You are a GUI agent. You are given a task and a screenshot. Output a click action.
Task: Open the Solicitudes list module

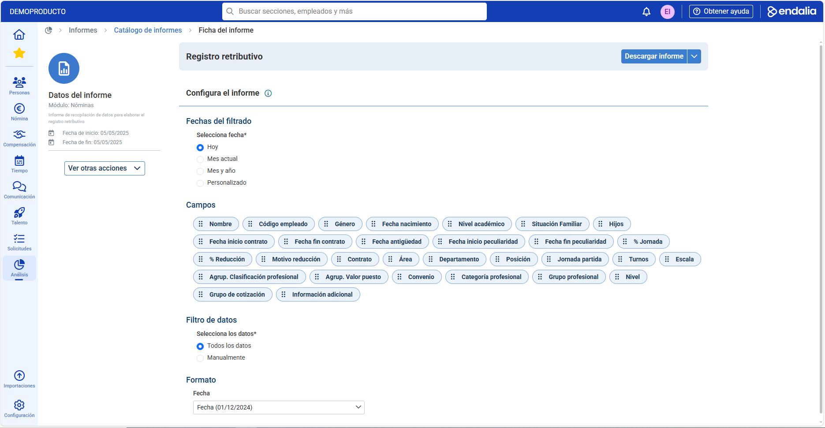pyautogui.click(x=19, y=242)
